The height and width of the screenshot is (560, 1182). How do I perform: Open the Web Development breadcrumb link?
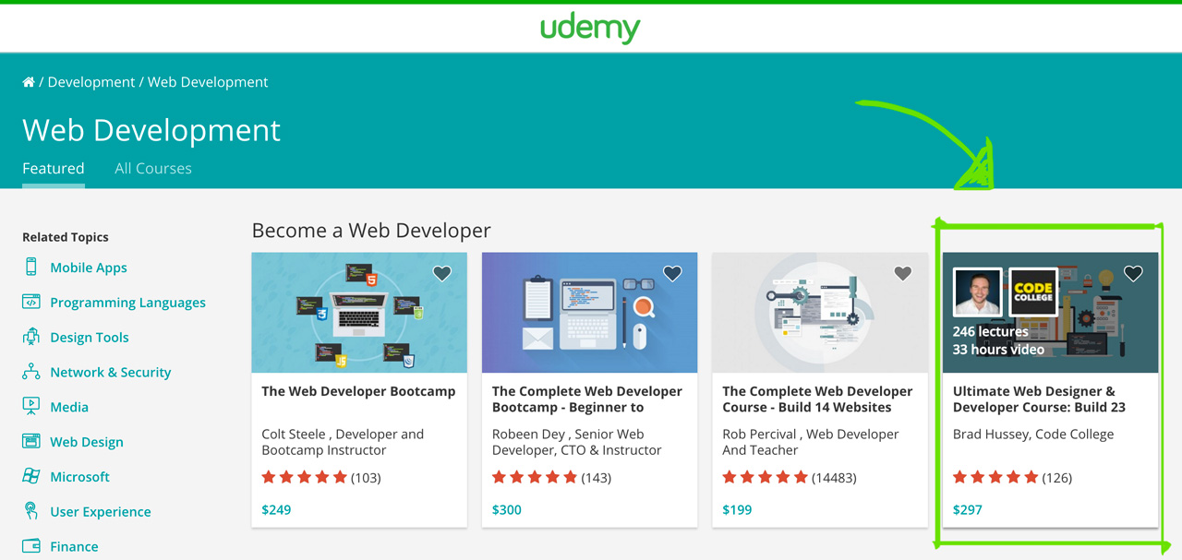coord(208,82)
